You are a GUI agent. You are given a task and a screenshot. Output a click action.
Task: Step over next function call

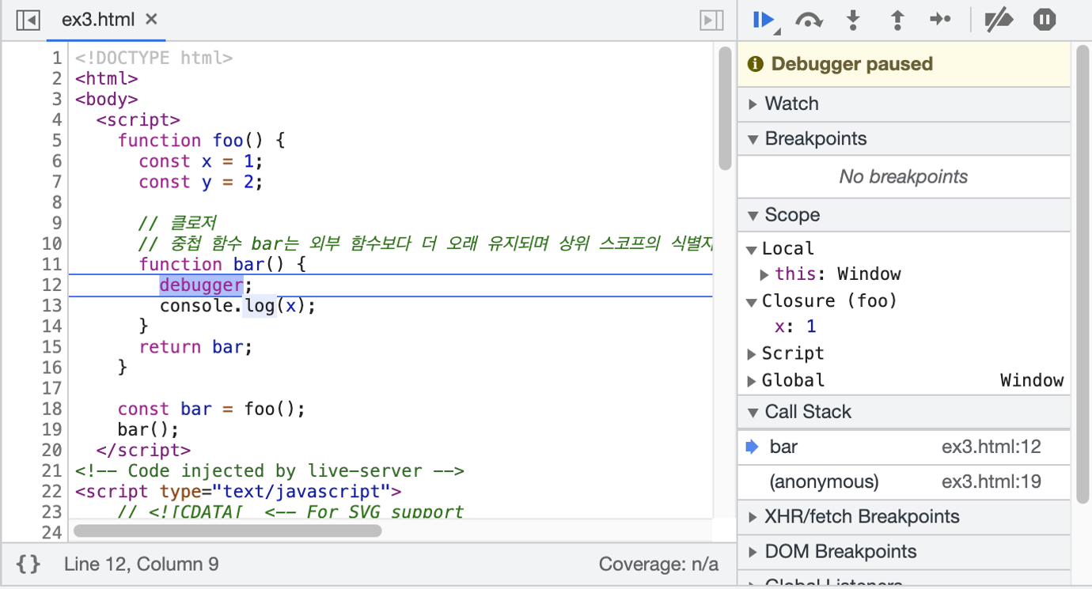(808, 21)
